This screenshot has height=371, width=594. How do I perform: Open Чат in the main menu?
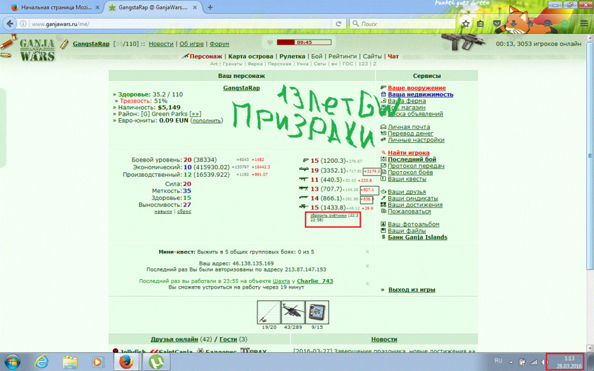point(393,56)
